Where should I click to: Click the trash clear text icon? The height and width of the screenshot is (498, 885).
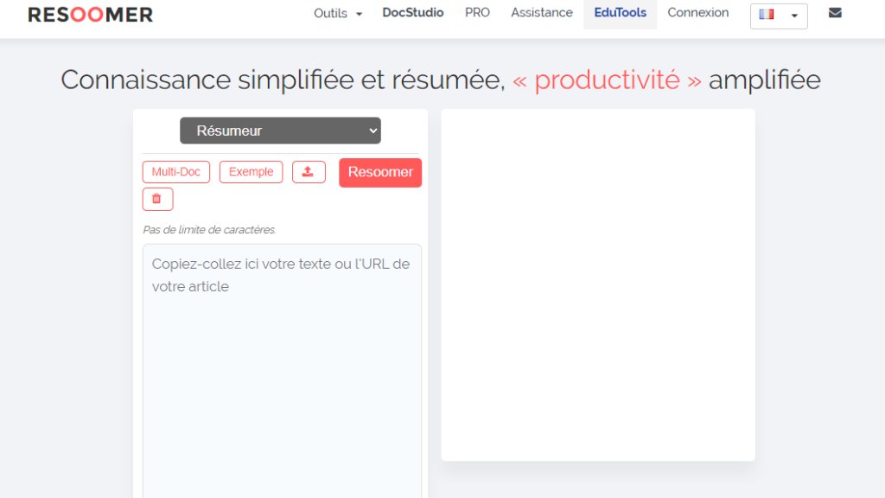[157, 199]
